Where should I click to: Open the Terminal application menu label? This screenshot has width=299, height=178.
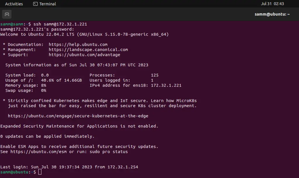tap(48, 4)
